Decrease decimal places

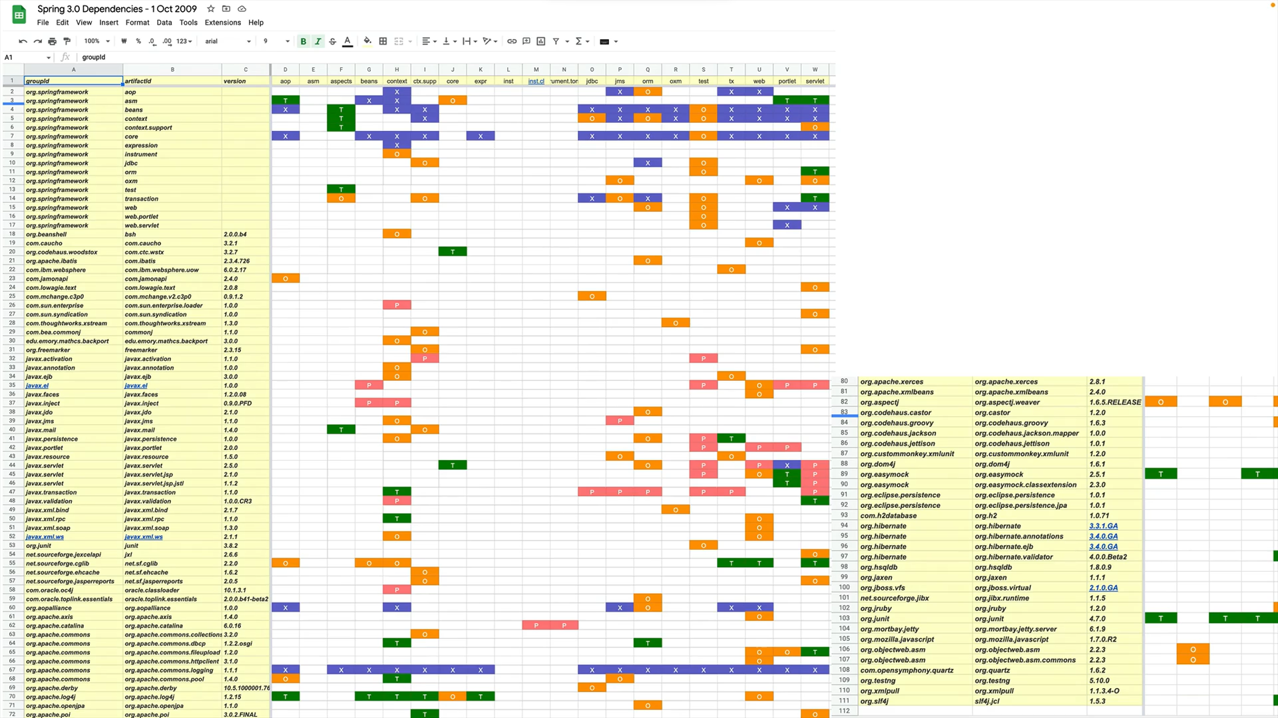[152, 41]
